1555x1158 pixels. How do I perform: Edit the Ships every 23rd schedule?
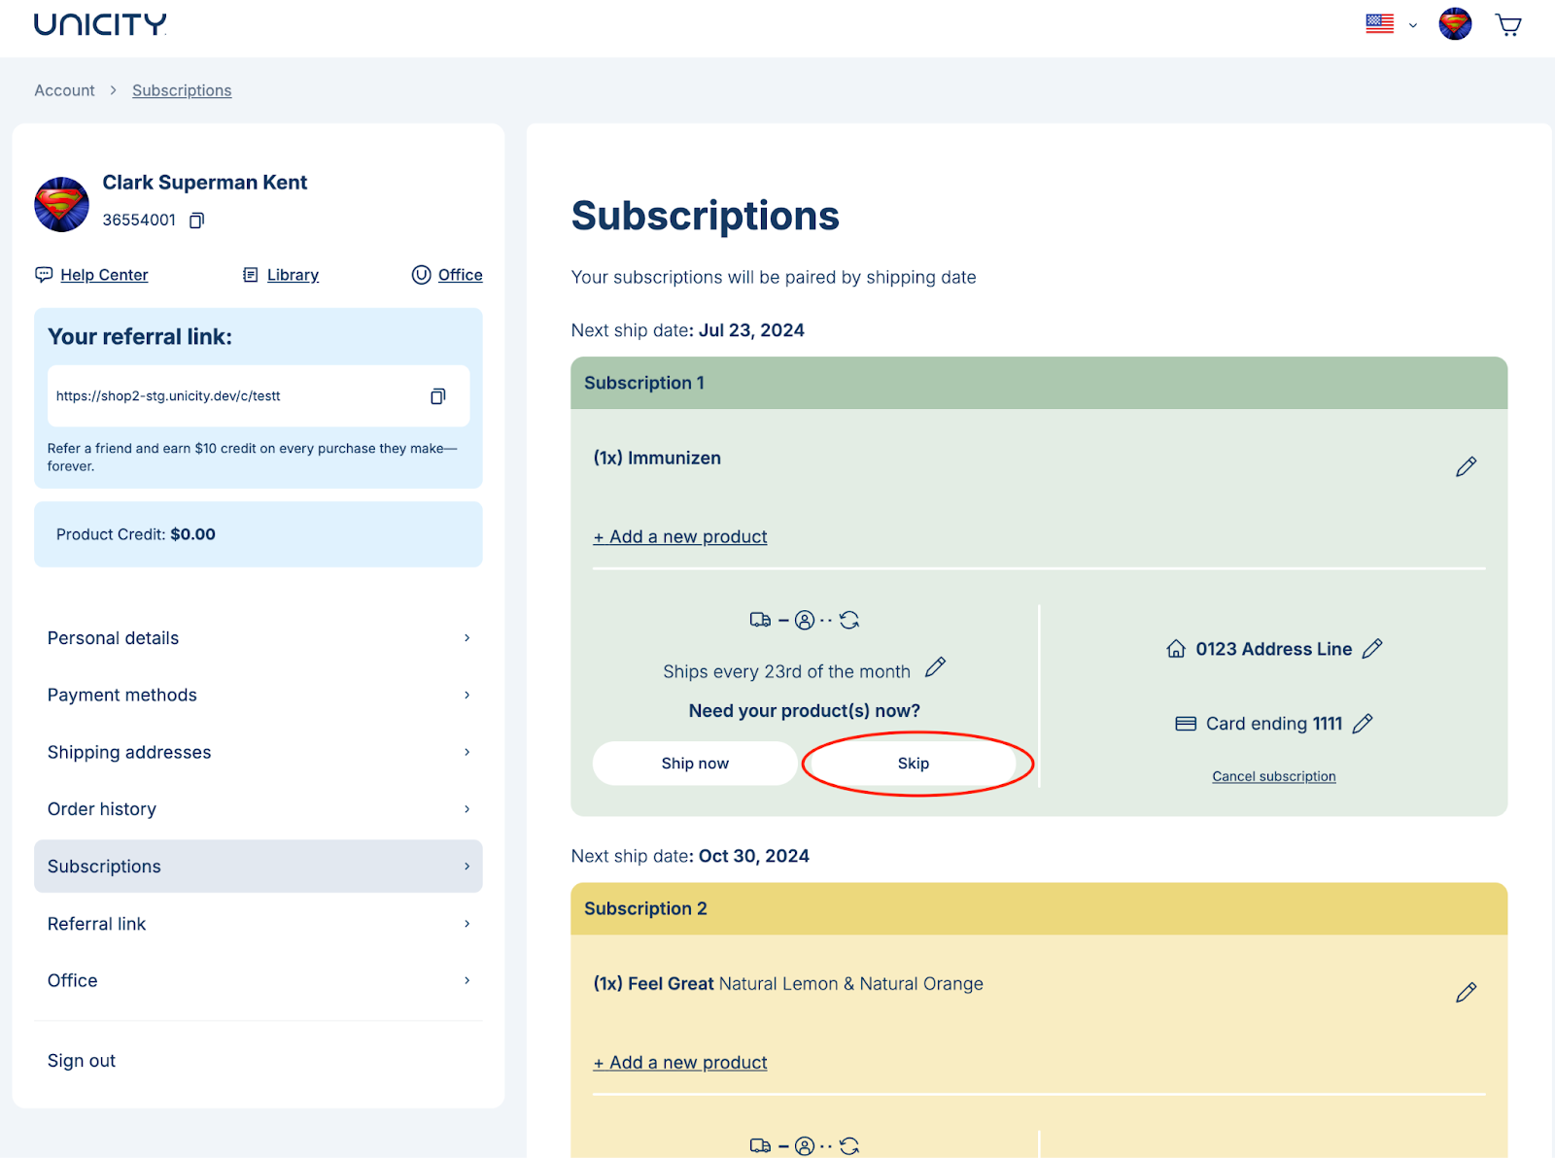[935, 667]
